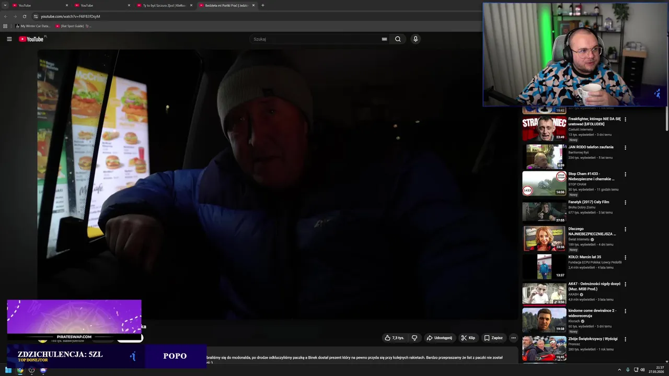Share video with Udostępnij button

[x=439, y=338]
